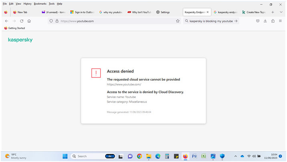Switch to the why my youtube tab
287x162 pixels.
(x=111, y=12)
